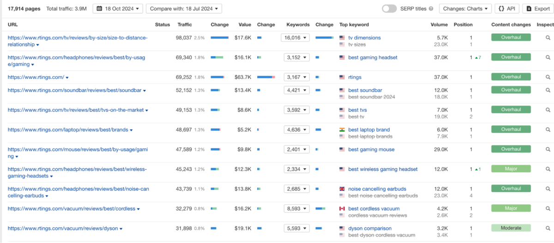The height and width of the screenshot is (243, 554).
Task: Expand the 8,593 keywords dropdown
Action: [296, 209]
